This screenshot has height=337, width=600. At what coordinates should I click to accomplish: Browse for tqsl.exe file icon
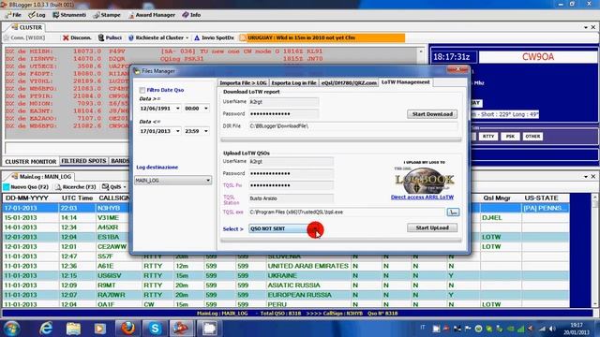pos(453,212)
